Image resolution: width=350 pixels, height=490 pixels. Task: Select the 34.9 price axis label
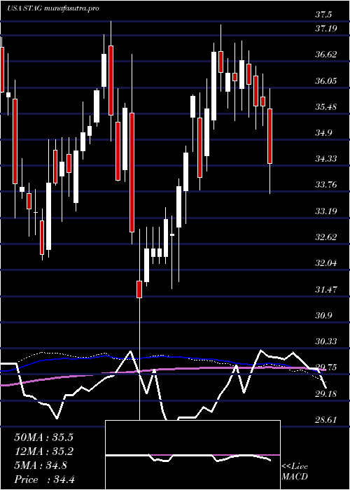click(x=323, y=133)
